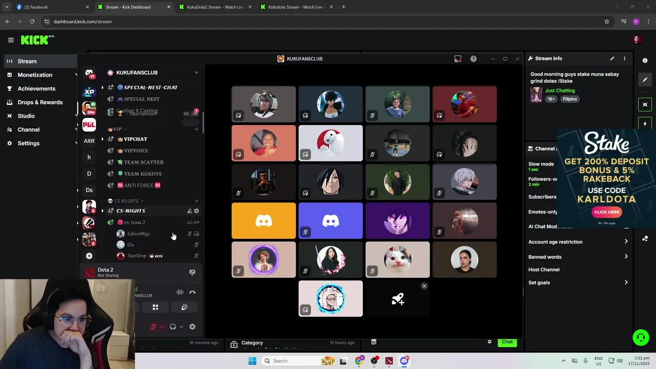Screen dimensions: 656x369
Task: Open the VIPCHAT text channel
Action: 135,139
